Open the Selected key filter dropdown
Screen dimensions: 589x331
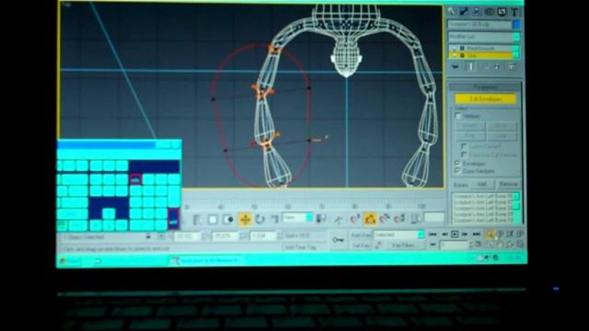tap(398, 235)
